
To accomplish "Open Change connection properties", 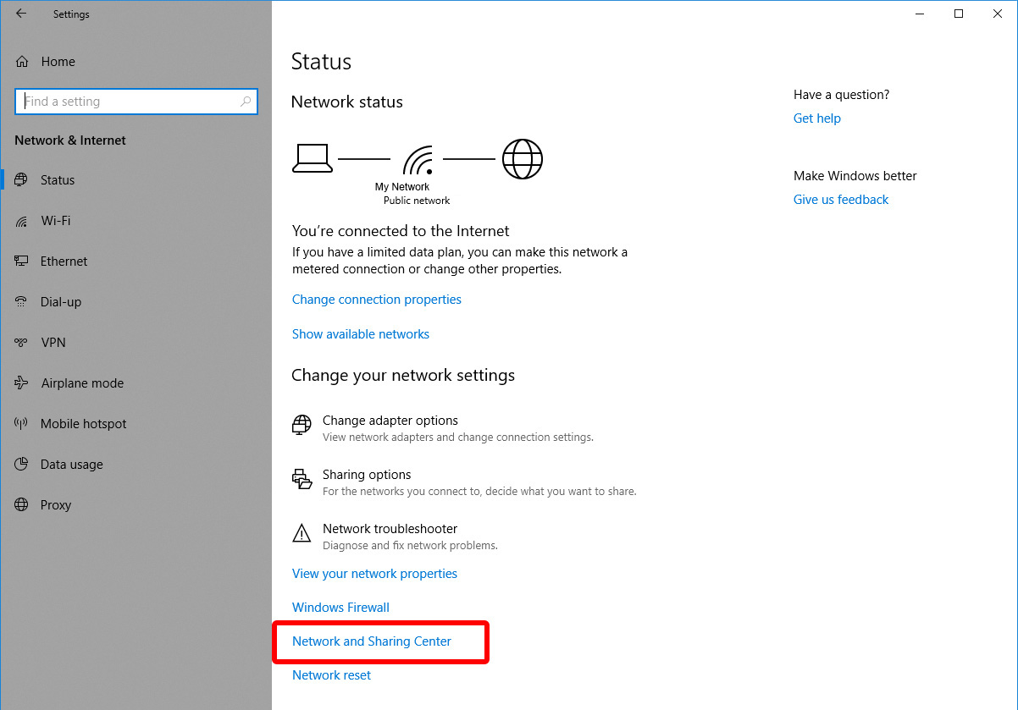I will [x=376, y=299].
